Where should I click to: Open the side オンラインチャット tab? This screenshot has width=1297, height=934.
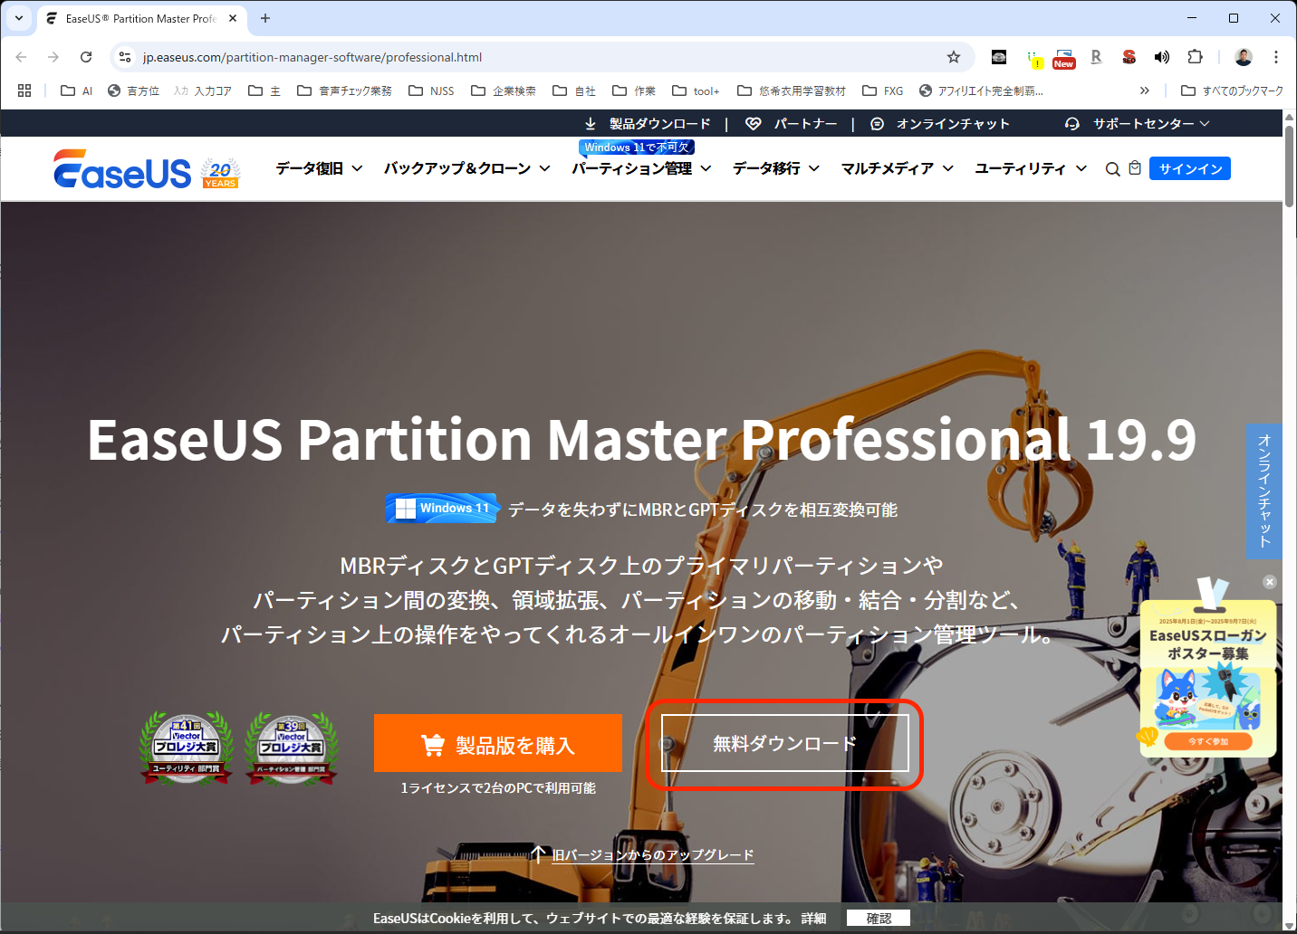pyautogui.click(x=1263, y=491)
